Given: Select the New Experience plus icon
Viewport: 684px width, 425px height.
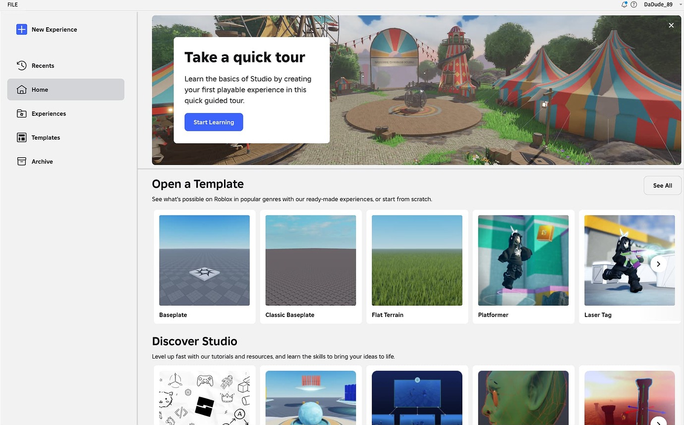Looking at the screenshot, I should 22,29.
